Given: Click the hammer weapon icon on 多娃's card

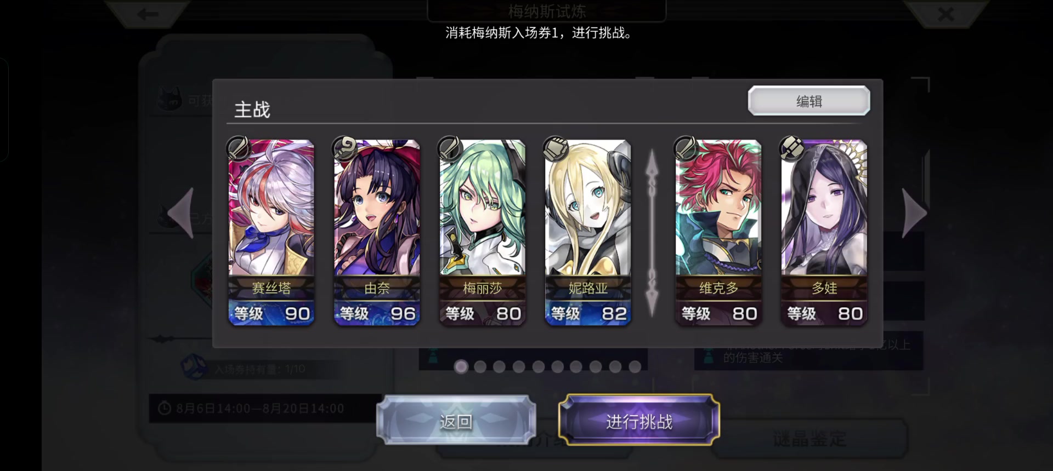Looking at the screenshot, I should coord(791,148).
